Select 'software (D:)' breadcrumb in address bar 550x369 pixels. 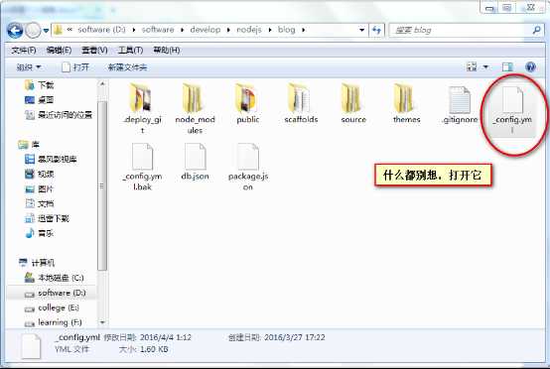click(101, 30)
